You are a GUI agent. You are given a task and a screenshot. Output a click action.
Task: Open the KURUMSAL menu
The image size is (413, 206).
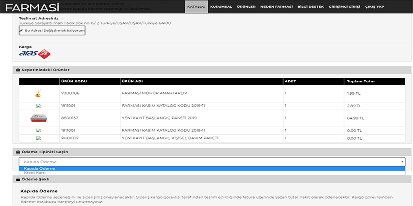[x=221, y=7]
